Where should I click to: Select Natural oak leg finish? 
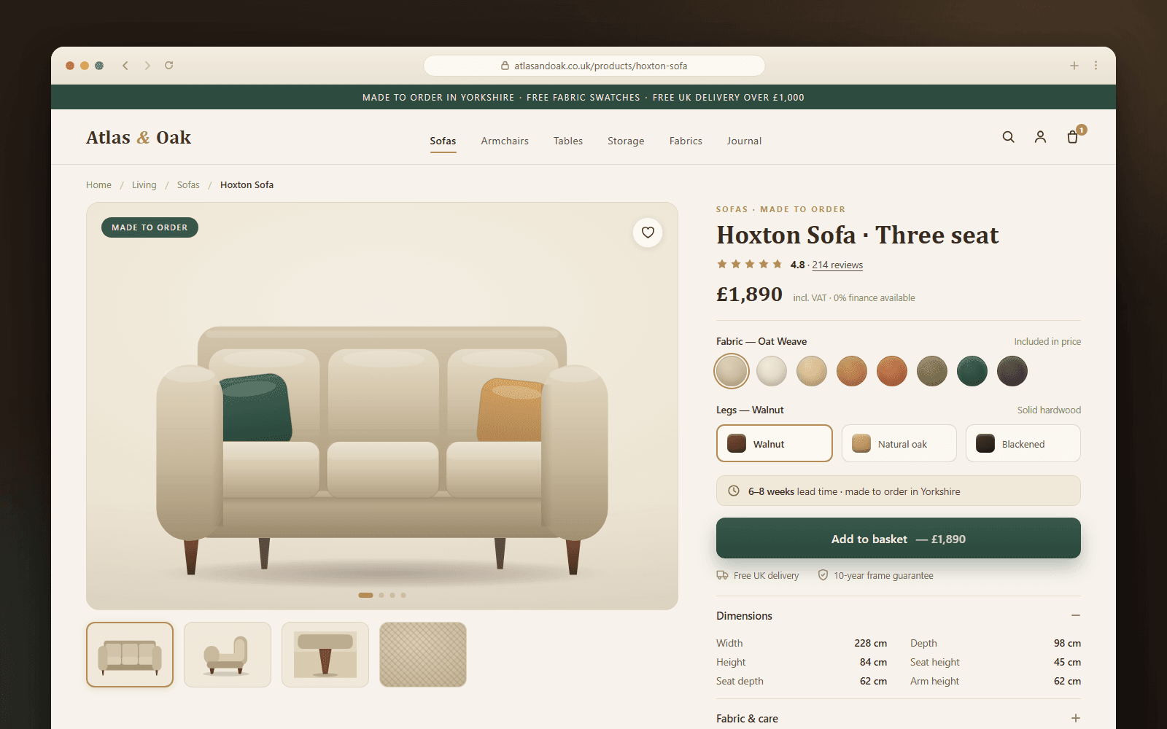point(899,443)
